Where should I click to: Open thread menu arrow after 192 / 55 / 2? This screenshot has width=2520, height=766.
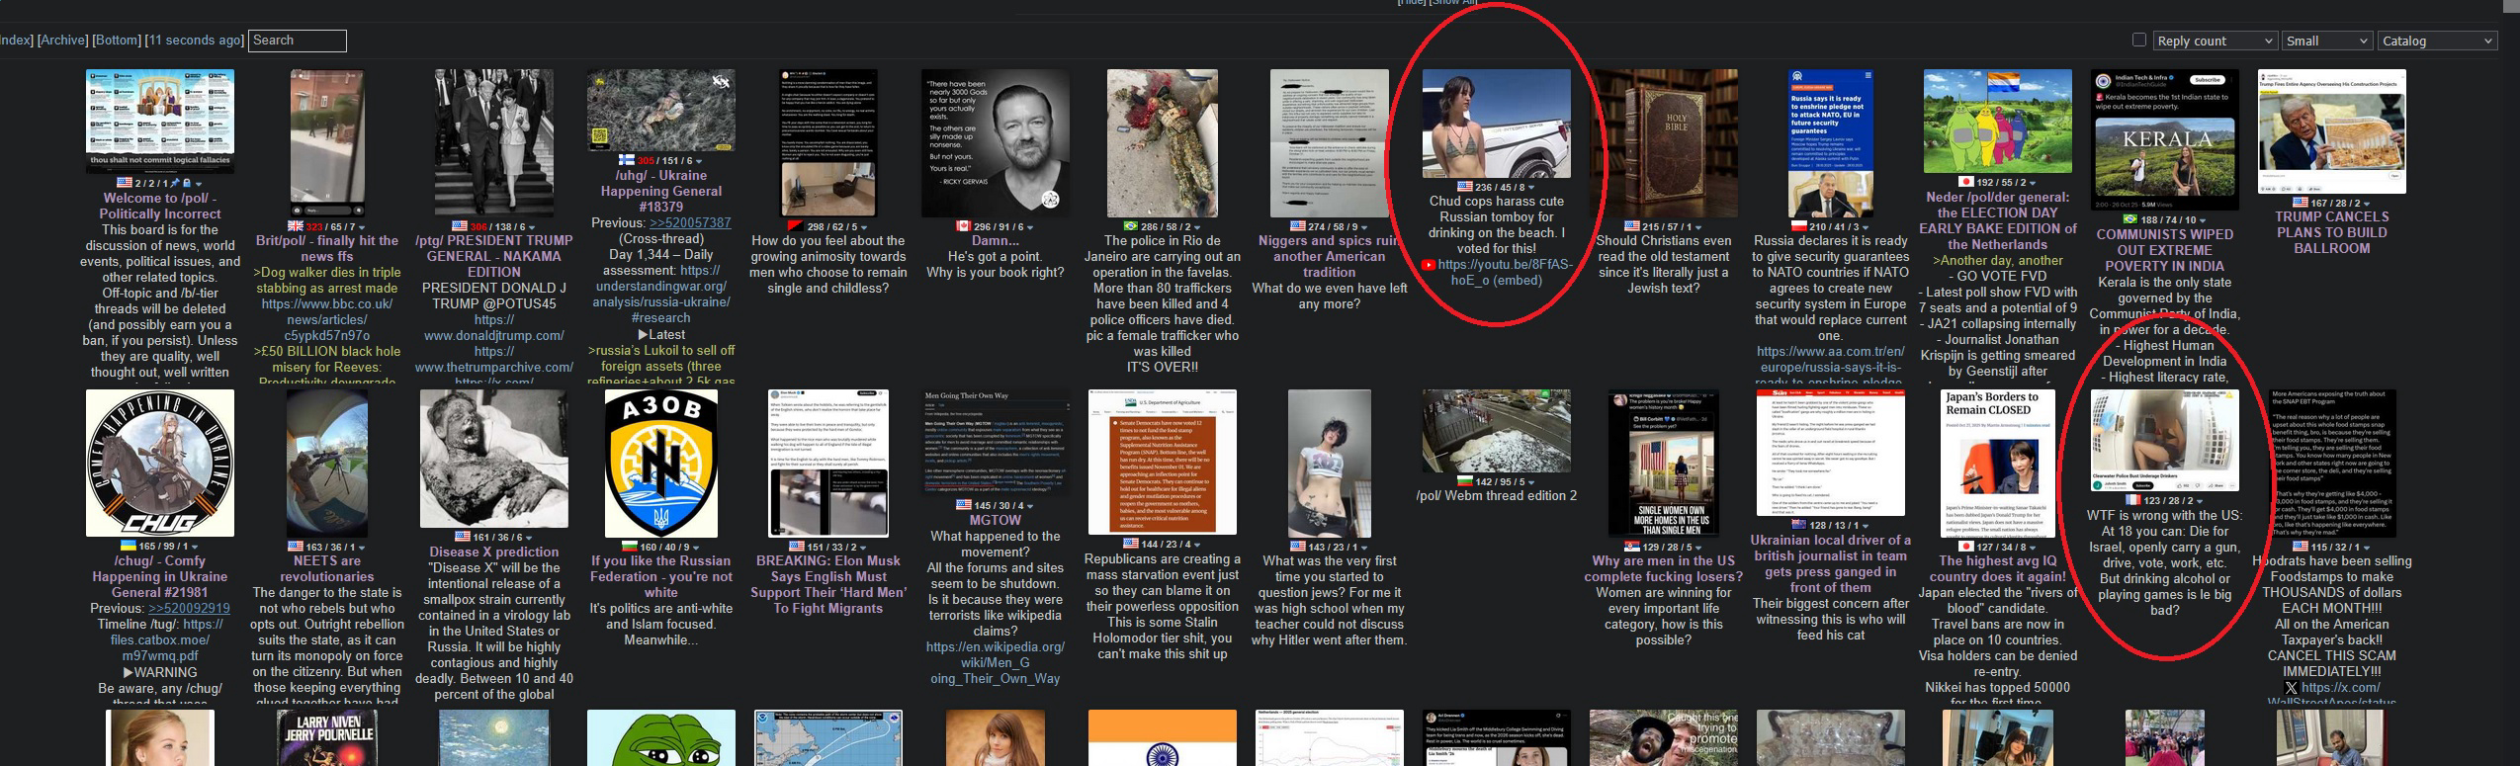2033,183
